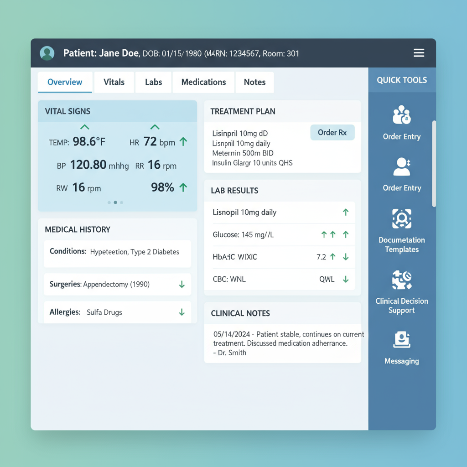This screenshot has width=467, height=467.
Task: Collapse the TEMP vital sign using its chevron
Action: pos(84,127)
